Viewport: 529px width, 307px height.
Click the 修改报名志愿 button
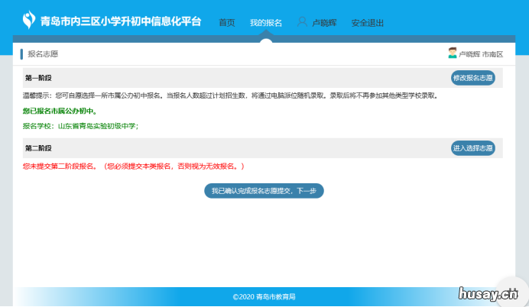pyautogui.click(x=473, y=78)
